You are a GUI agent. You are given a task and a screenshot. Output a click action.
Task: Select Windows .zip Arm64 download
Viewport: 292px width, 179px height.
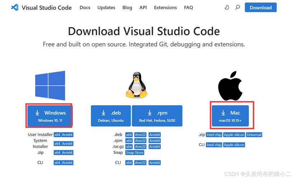pos(67,153)
